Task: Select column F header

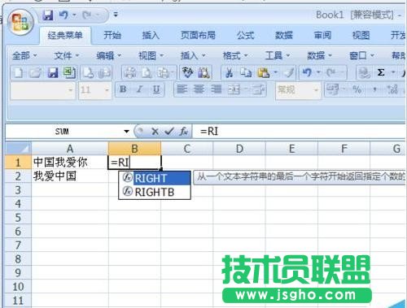Action: pos(344,149)
